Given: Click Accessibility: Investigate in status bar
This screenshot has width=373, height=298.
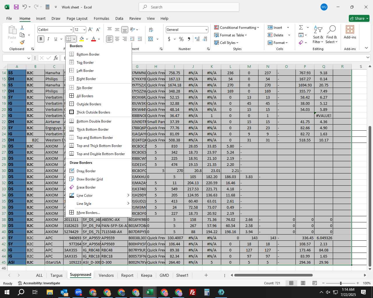Looking at the screenshot, I should 39,283.
